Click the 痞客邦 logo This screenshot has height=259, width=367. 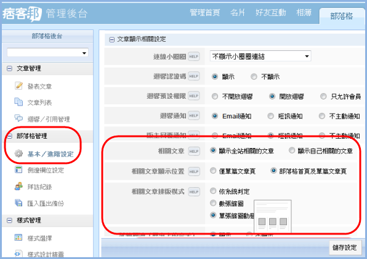click(22, 14)
